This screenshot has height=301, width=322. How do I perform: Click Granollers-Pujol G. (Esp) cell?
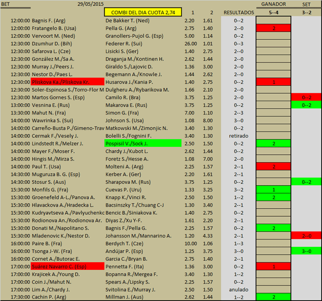click(134, 36)
